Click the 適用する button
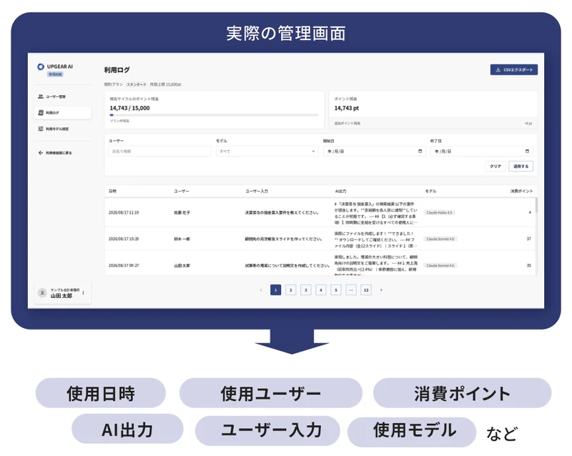 [521, 167]
